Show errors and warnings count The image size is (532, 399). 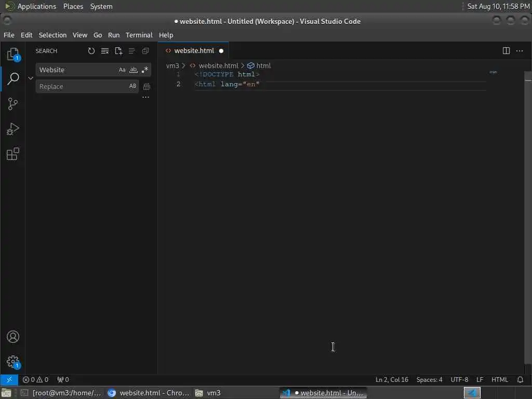36,379
